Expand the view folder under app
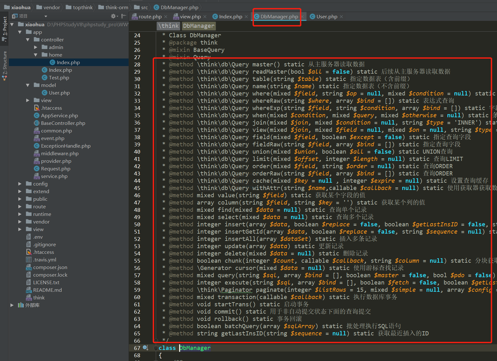Screen dimensions: 497x361 pos(28,100)
